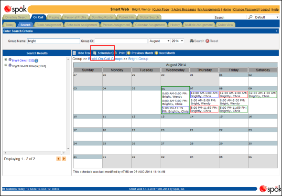Screen dimensions: 282x196
Task: Select the On Call tab
Action: (x=38, y=17)
